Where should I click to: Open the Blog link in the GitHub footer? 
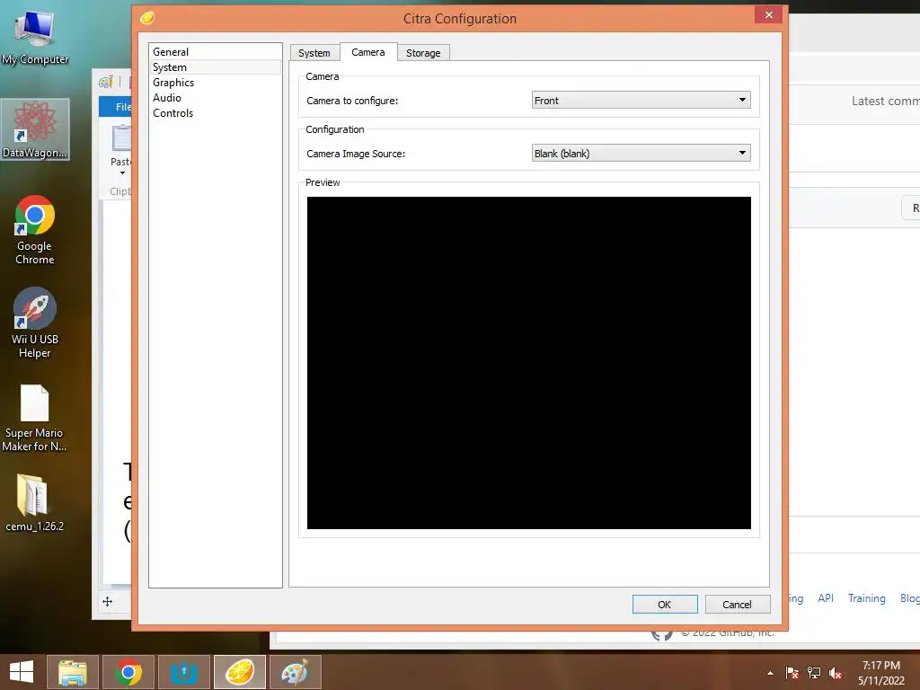click(909, 597)
